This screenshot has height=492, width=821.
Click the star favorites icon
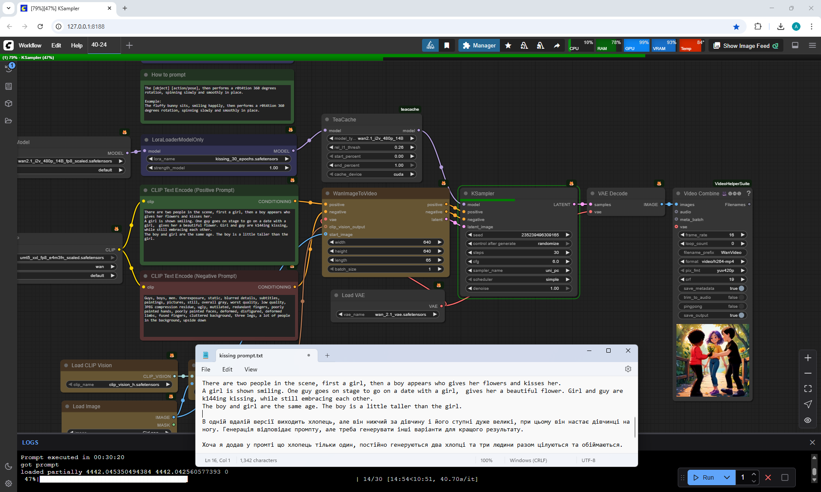tap(508, 46)
